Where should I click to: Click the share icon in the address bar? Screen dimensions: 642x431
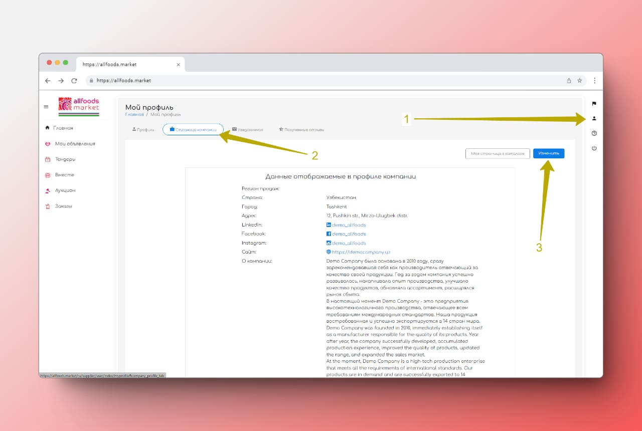coord(569,81)
